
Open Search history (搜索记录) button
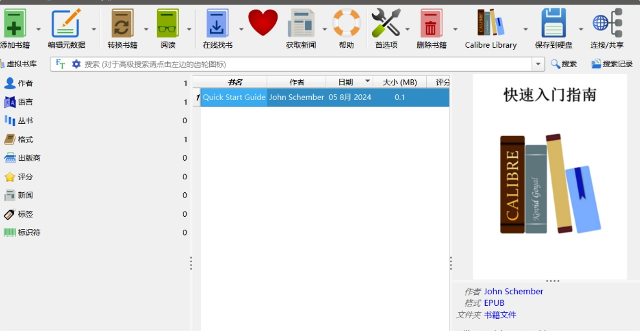point(612,64)
